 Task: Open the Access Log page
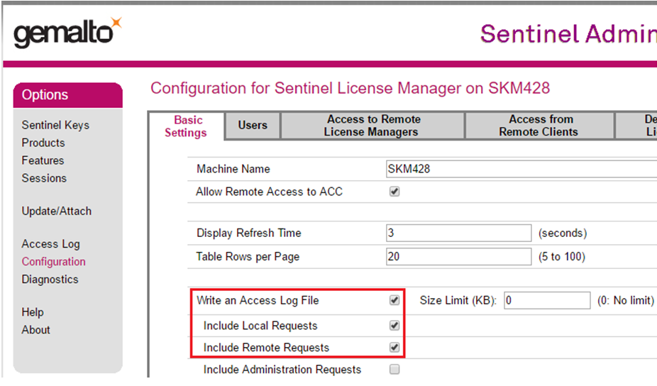click(50, 243)
